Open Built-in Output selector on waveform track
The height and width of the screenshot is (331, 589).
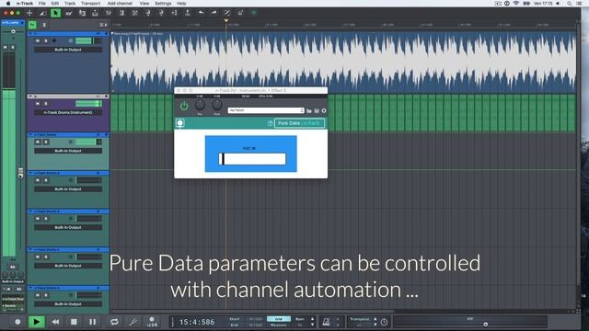pos(68,50)
